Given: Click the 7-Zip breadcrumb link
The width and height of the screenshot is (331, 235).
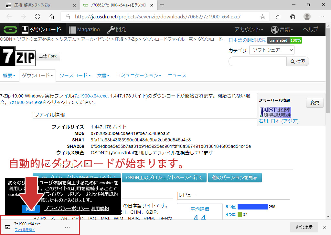Looking at the screenshot, I should point(133,39).
